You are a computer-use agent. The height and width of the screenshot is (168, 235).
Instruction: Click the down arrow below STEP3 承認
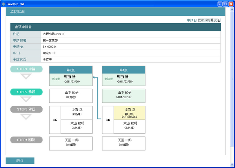pyautogui.click(x=26, y=117)
